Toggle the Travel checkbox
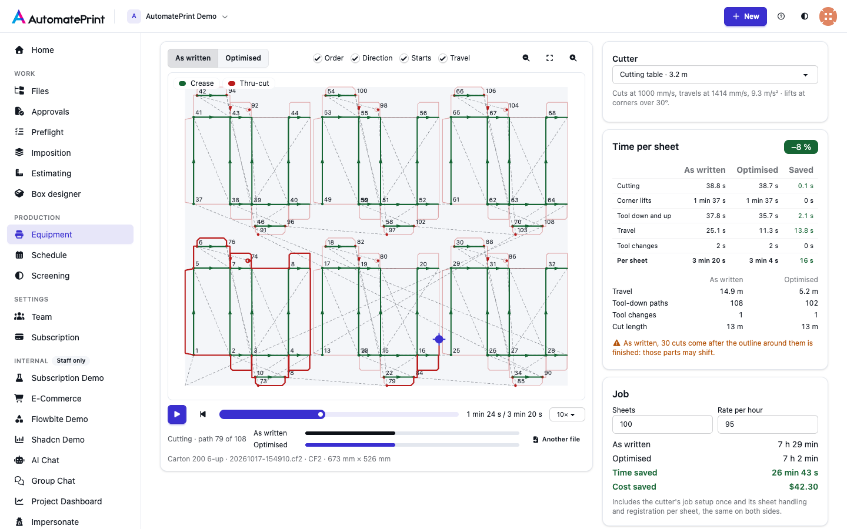This screenshot has width=847, height=529. click(x=443, y=58)
